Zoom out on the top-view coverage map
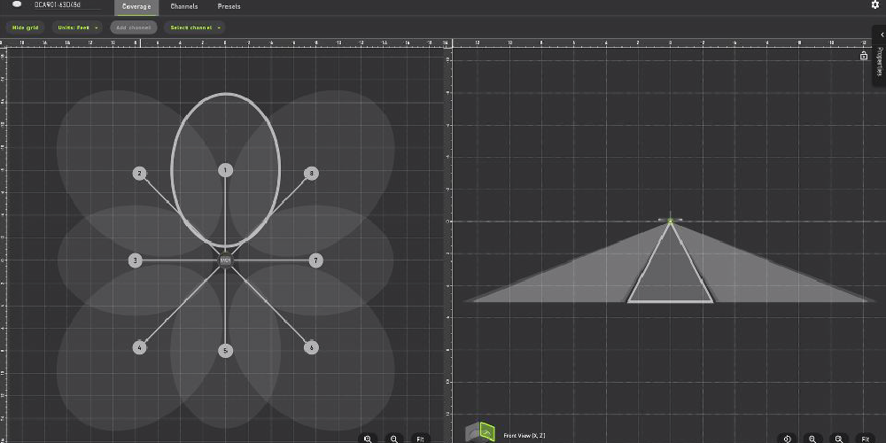 tap(394, 438)
